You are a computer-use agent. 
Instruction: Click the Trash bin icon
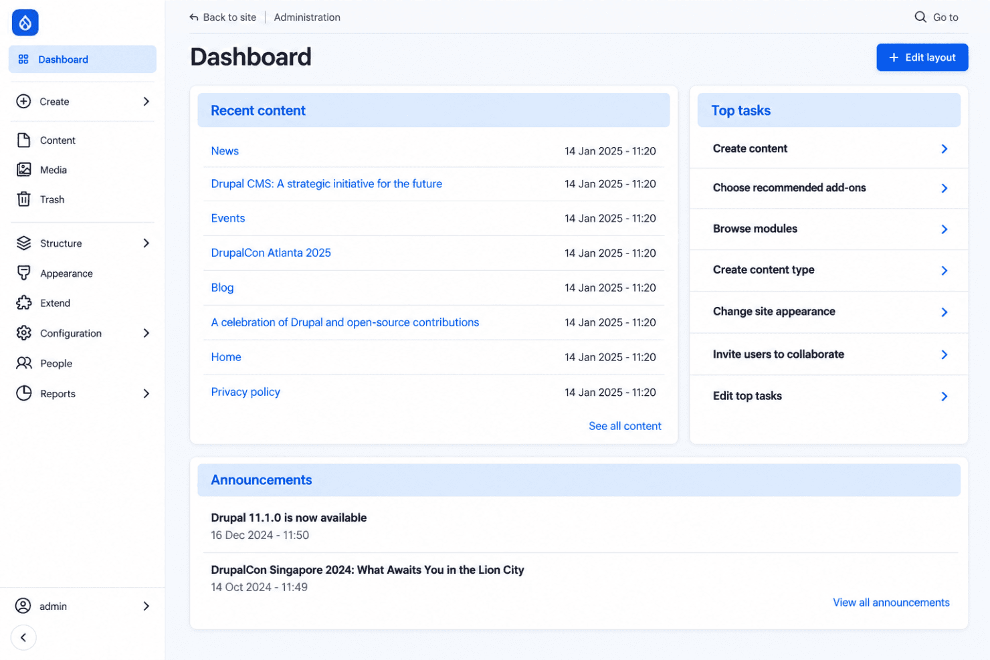click(x=23, y=199)
